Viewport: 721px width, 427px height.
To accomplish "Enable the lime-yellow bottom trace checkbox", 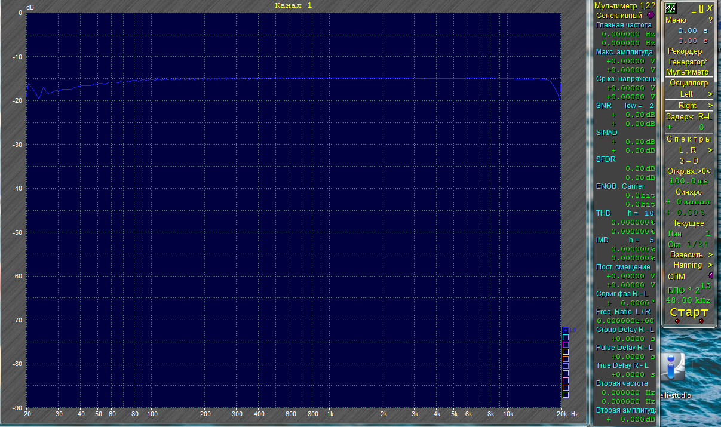I will pyautogui.click(x=565, y=395).
